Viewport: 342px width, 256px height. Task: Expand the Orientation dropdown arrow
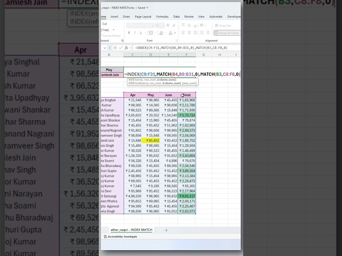206,26
